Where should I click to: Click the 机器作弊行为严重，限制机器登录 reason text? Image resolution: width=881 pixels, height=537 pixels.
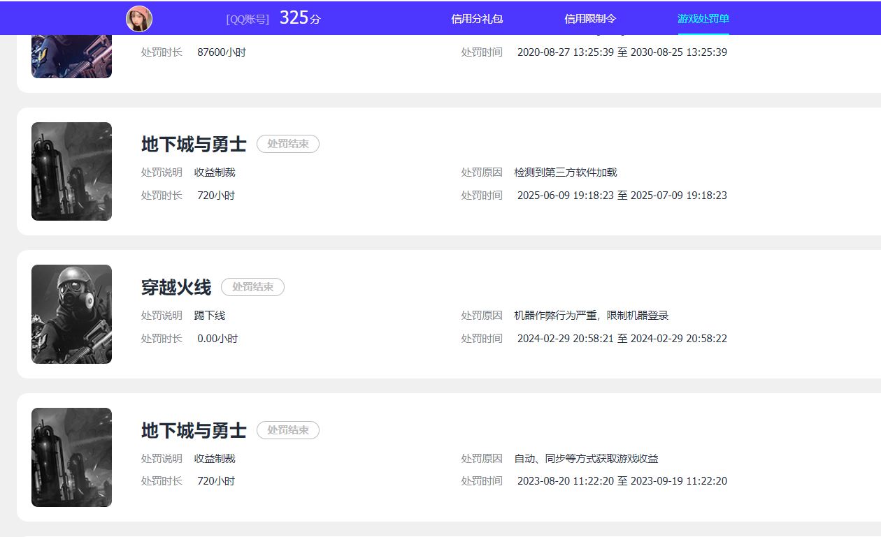point(591,316)
